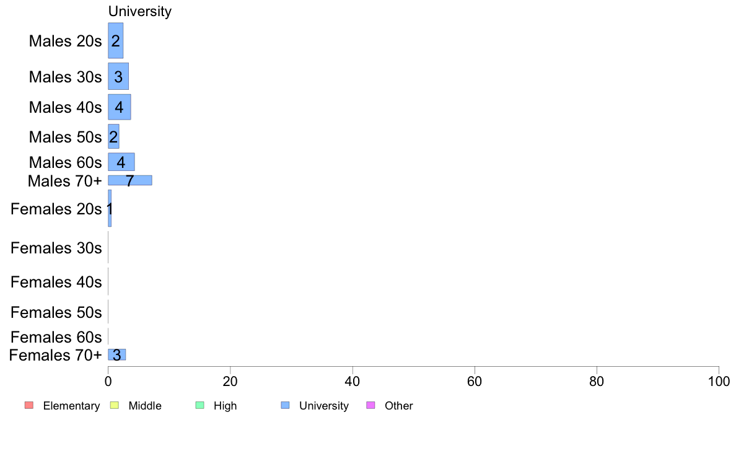Click the Females 30s axis label
The height and width of the screenshot is (456, 736).
pos(56,248)
